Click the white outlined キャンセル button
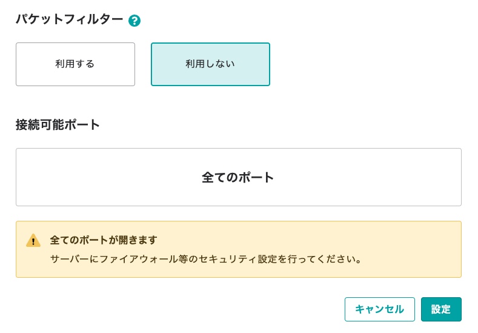 pos(379,309)
